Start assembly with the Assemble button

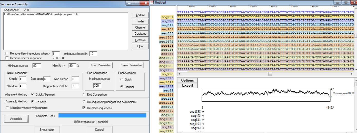(x=16, y=119)
